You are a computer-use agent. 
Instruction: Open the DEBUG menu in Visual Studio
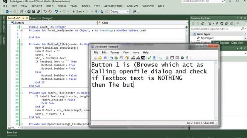62,6
